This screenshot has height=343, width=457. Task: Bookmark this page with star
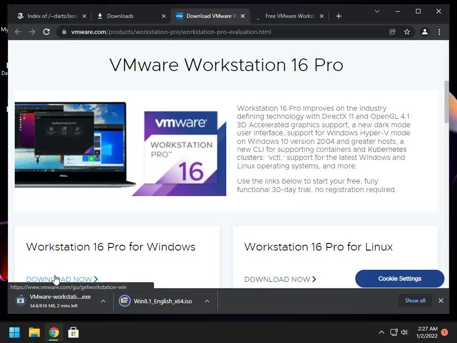coord(407,32)
